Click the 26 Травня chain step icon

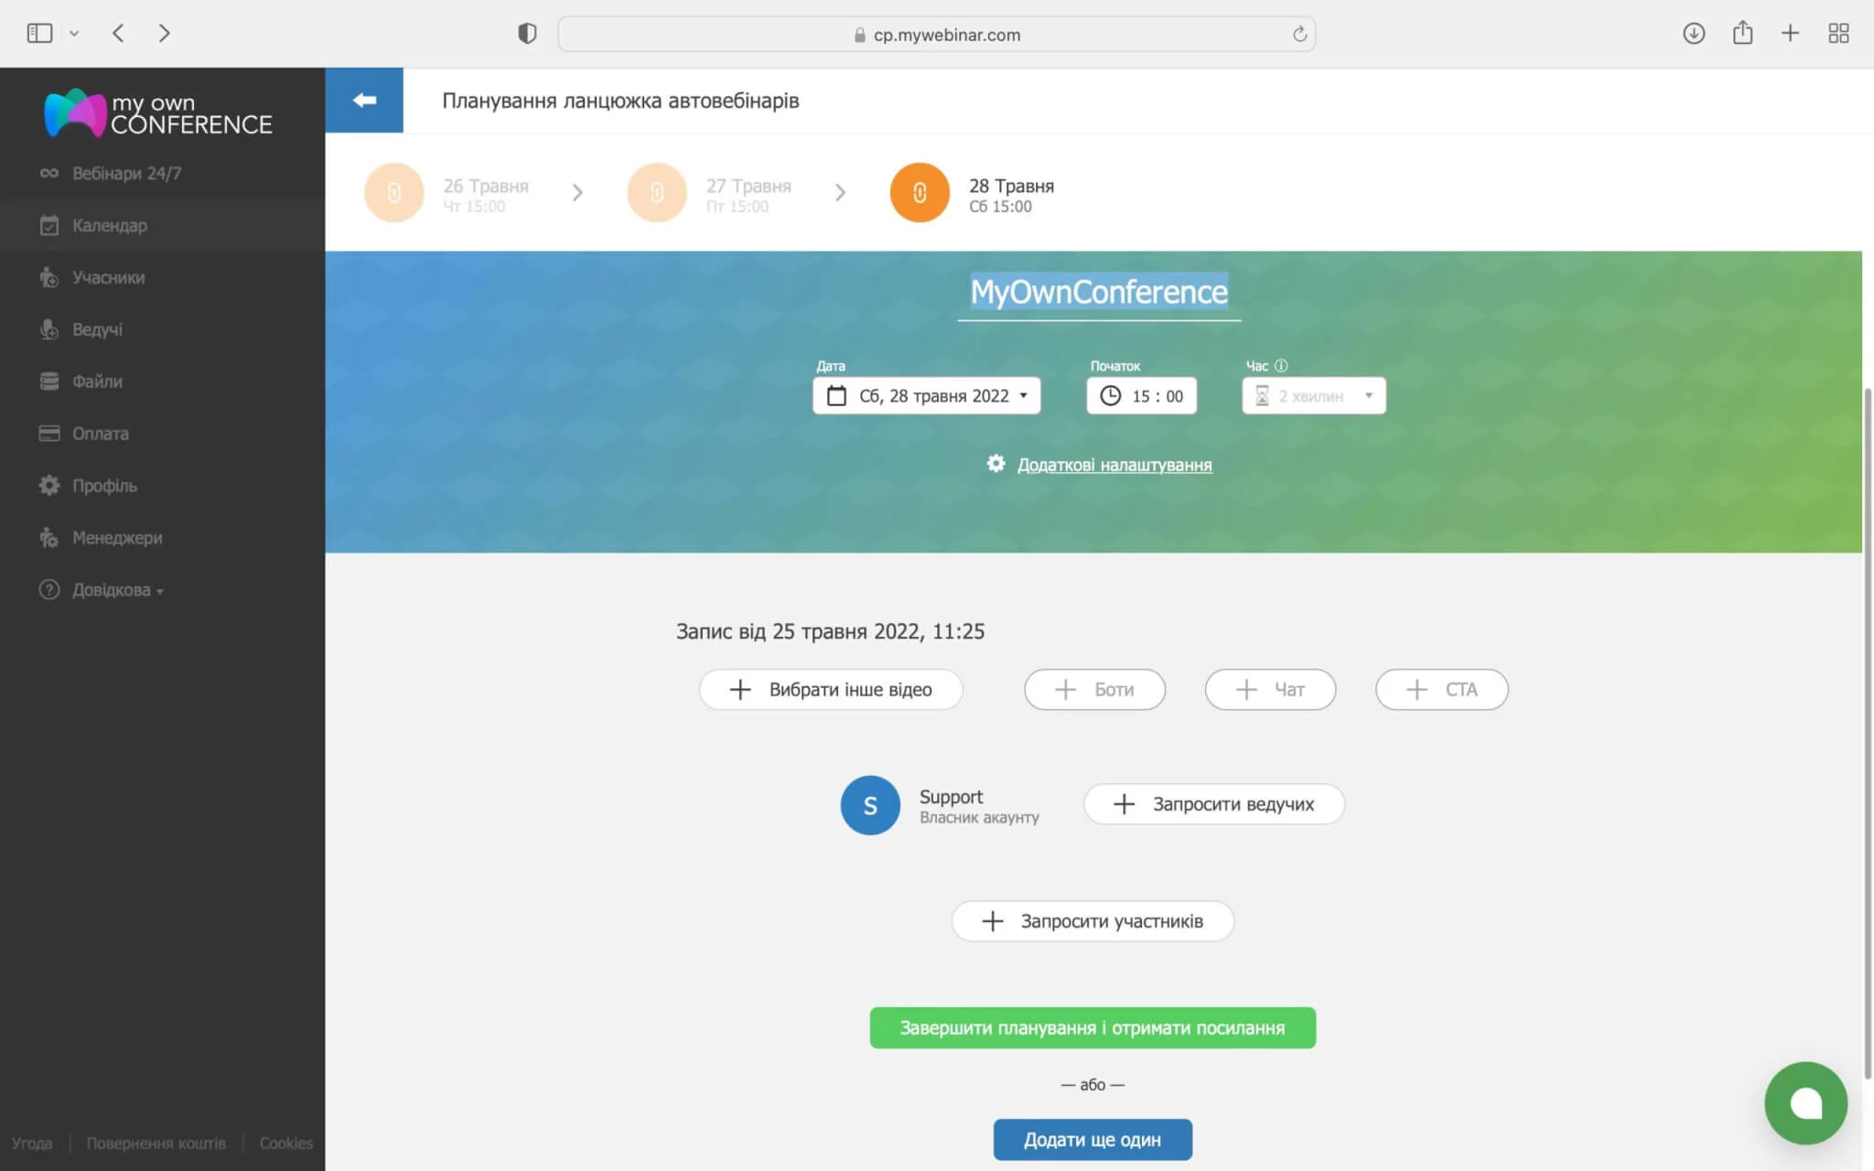(393, 192)
